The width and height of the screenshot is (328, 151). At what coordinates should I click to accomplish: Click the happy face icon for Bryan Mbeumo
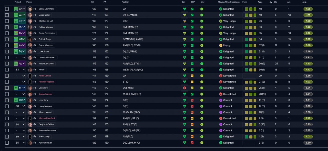pos(221,45)
